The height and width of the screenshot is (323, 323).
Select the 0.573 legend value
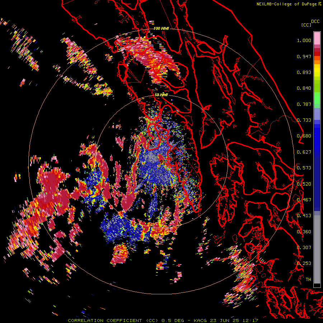pos(304,168)
